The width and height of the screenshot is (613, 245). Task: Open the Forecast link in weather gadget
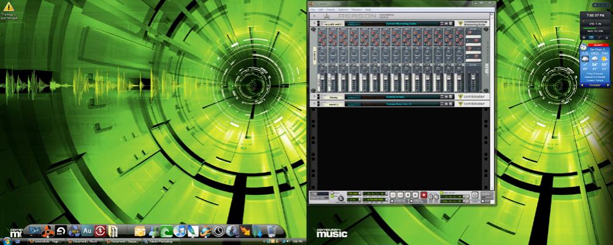pos(595,85)
